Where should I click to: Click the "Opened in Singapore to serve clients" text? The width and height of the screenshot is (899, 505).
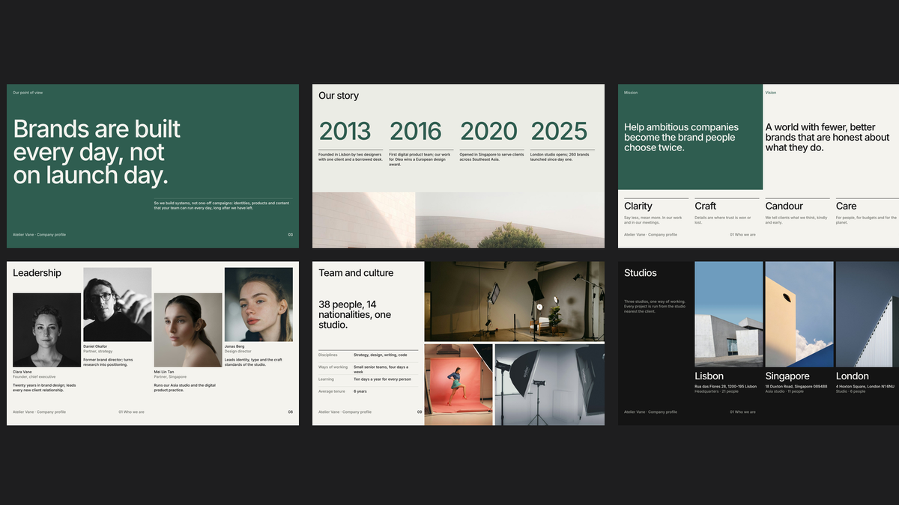point(492,157)
